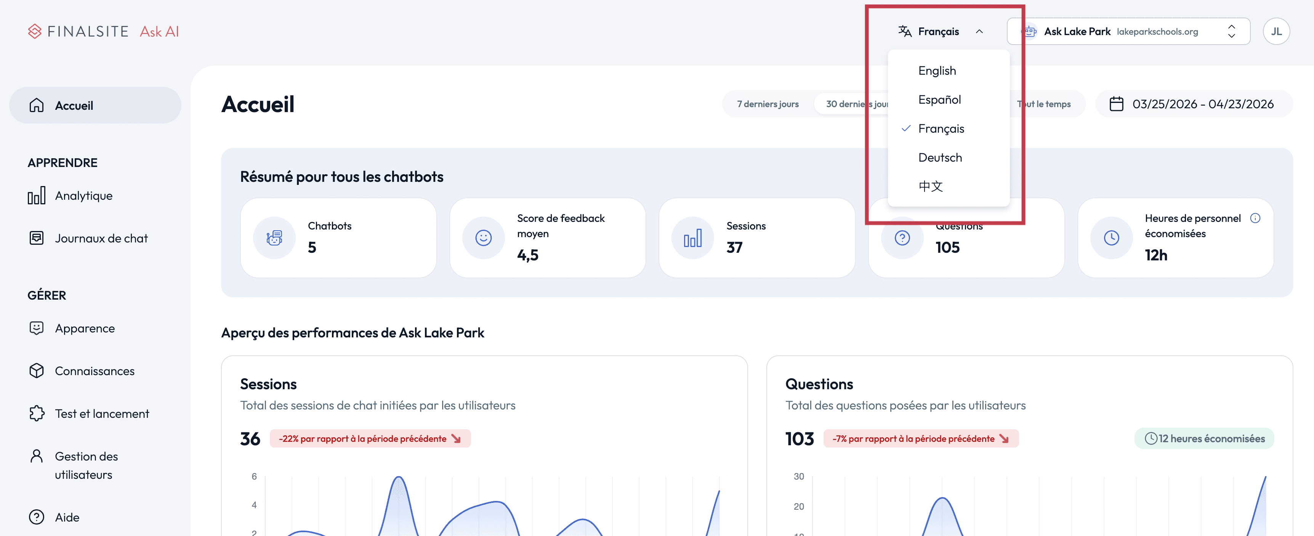Open Analytique from sidebar bar-chart icon

click(x=37, y=196)
